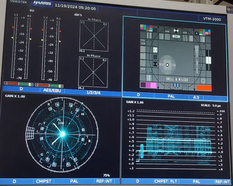The width and height of the screenshot is (233, 186).
Task: Click the D input in picture status bar
Action: tap(138, 95)
